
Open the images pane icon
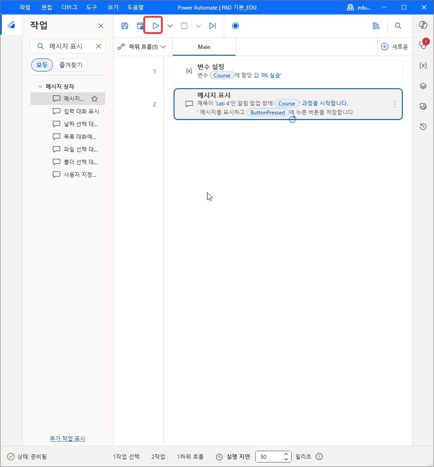point(423,106)
